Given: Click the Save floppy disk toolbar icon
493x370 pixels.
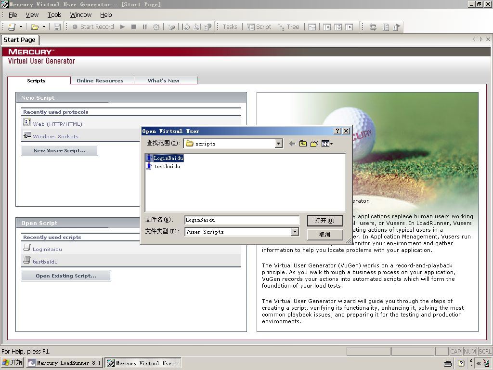Looking at the screenshot, I should pos(57,27).
